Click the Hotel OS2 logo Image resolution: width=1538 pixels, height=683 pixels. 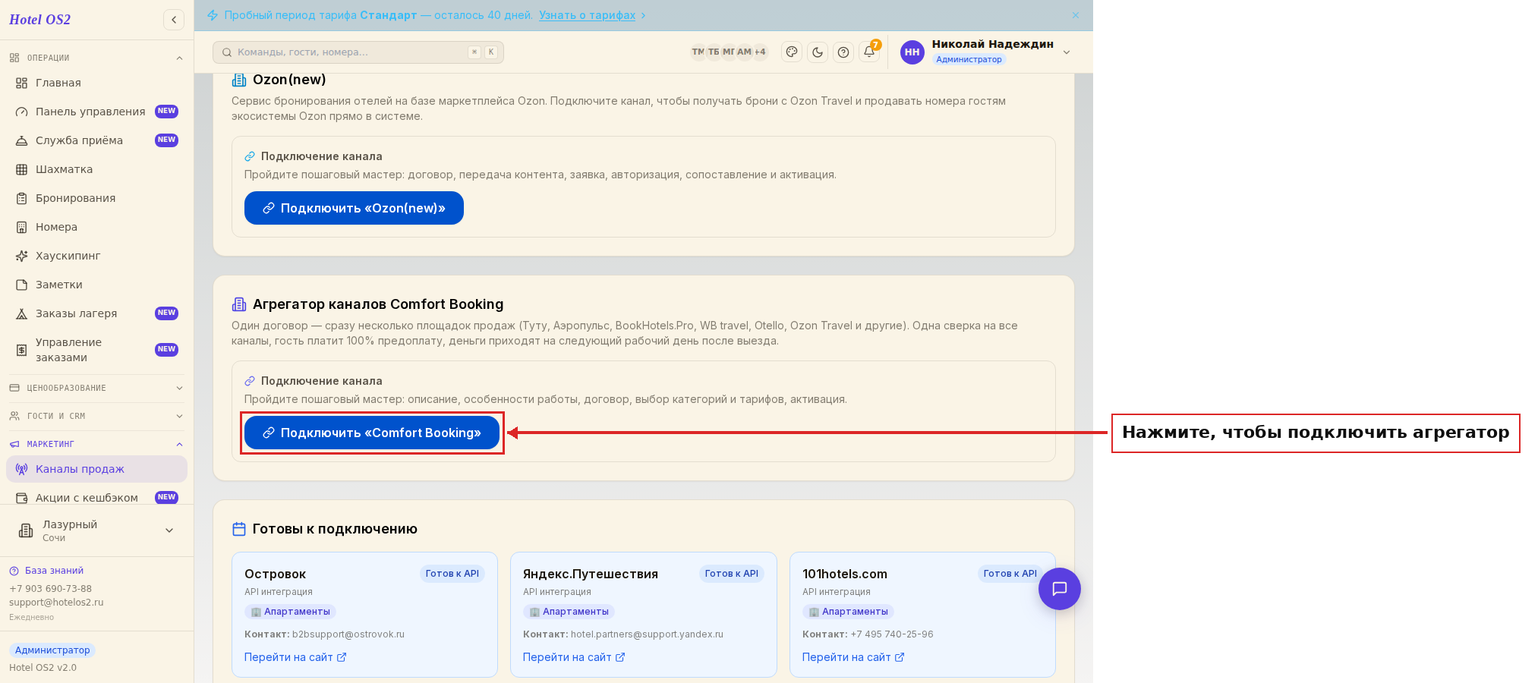[x=40, y=20]
